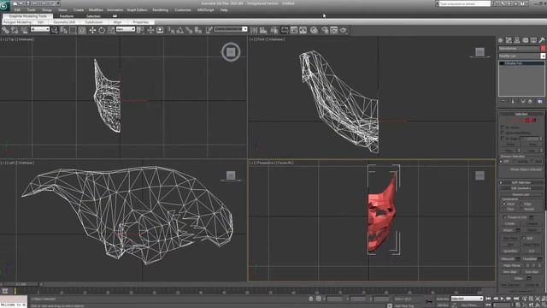This screenshot has width=547, height=308.
Task: Click the Play Animation button
Action: coord(502,299)
